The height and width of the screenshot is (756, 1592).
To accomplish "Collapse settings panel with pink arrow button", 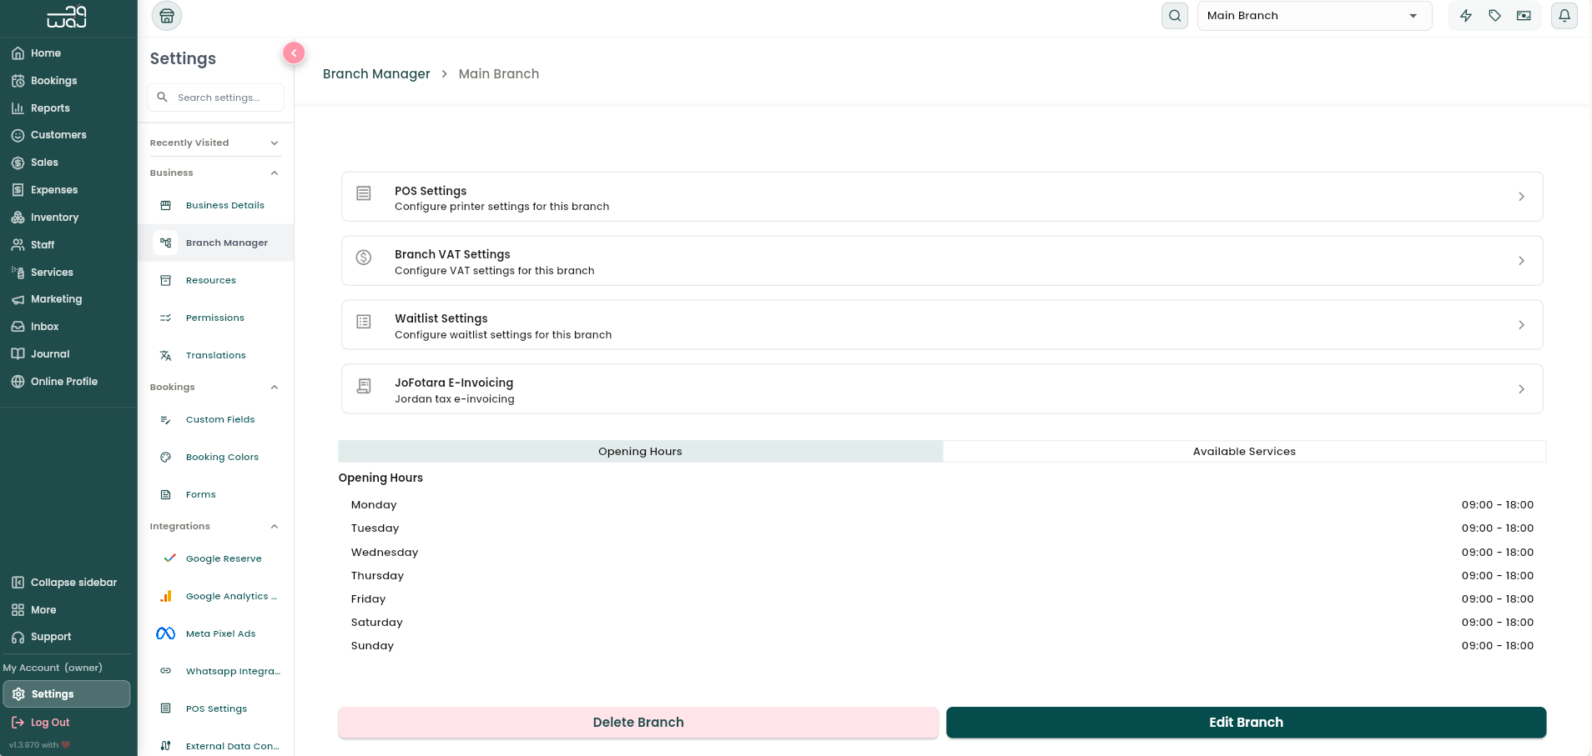I will (294, 53).
